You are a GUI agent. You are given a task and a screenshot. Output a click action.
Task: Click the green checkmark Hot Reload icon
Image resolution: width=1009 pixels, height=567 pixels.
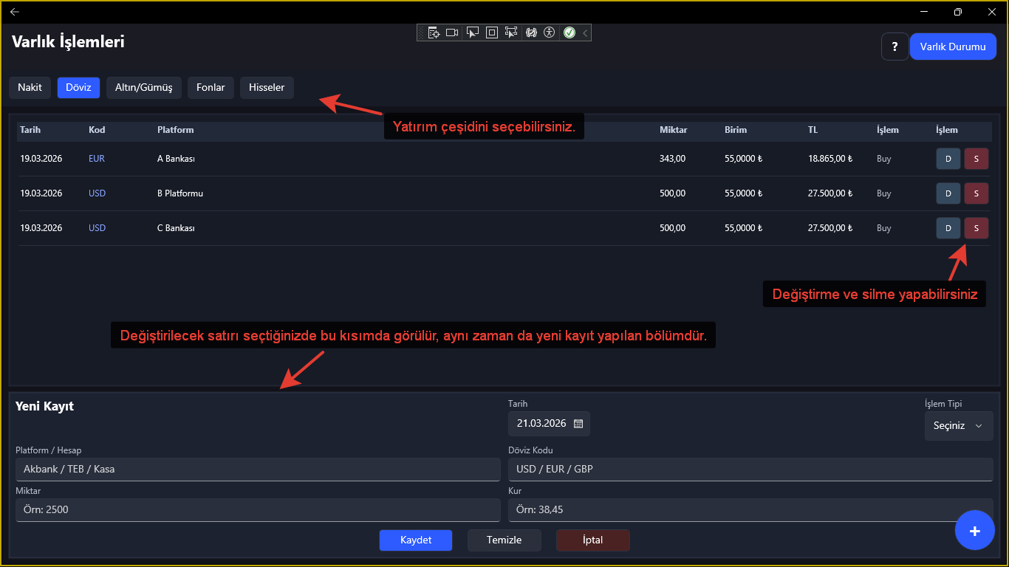point(570,32)
